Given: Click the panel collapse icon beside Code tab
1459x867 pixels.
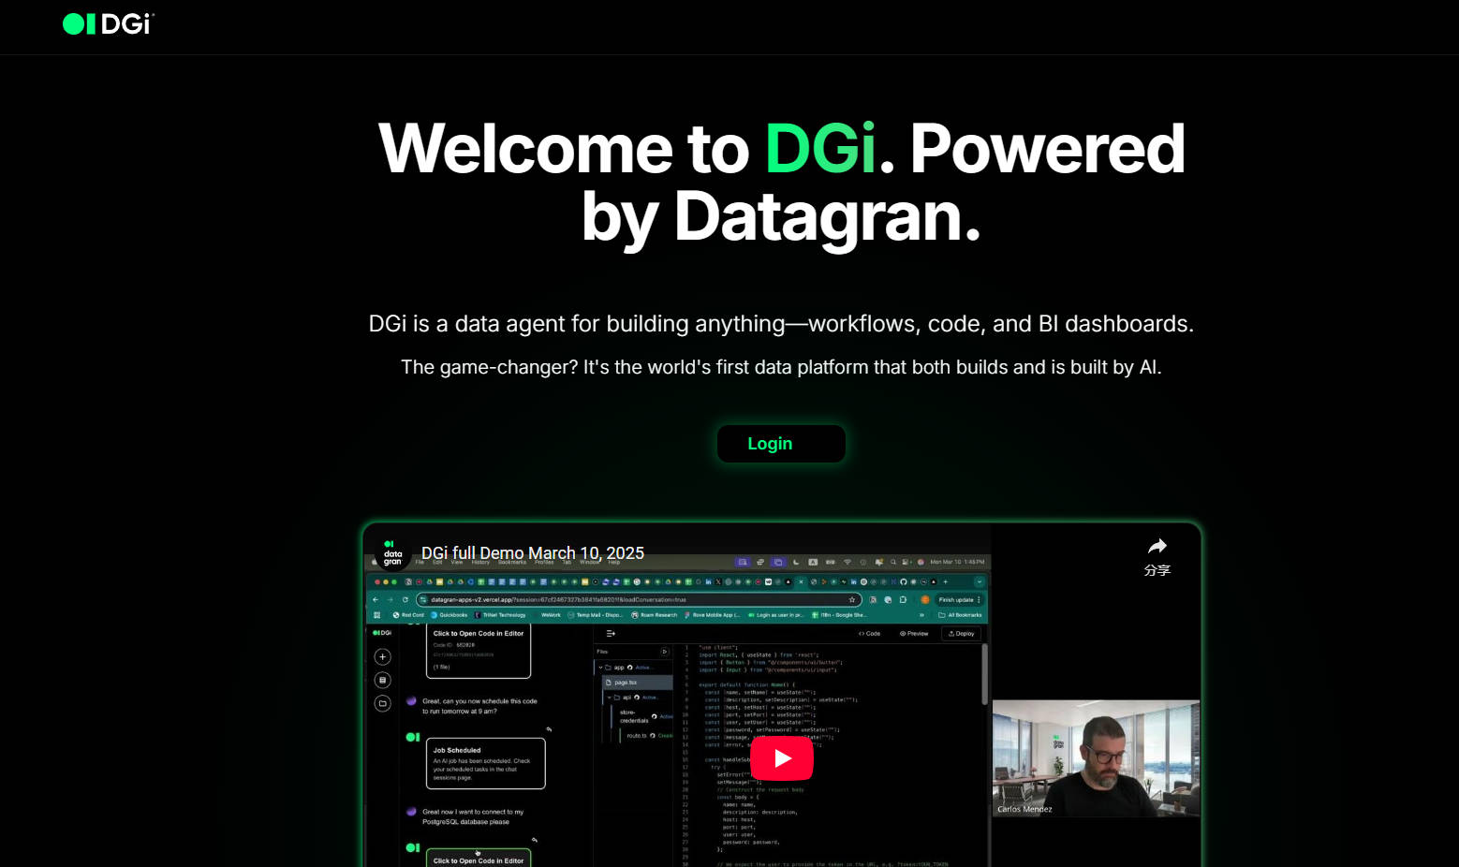Looking at the screenshot, I should (x=611, y=634).
